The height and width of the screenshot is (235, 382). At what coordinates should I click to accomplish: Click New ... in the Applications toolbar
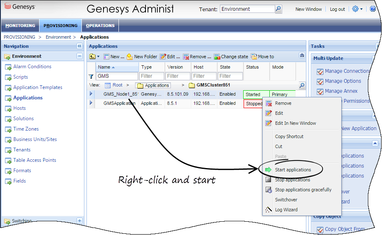(x=114, y=57)
